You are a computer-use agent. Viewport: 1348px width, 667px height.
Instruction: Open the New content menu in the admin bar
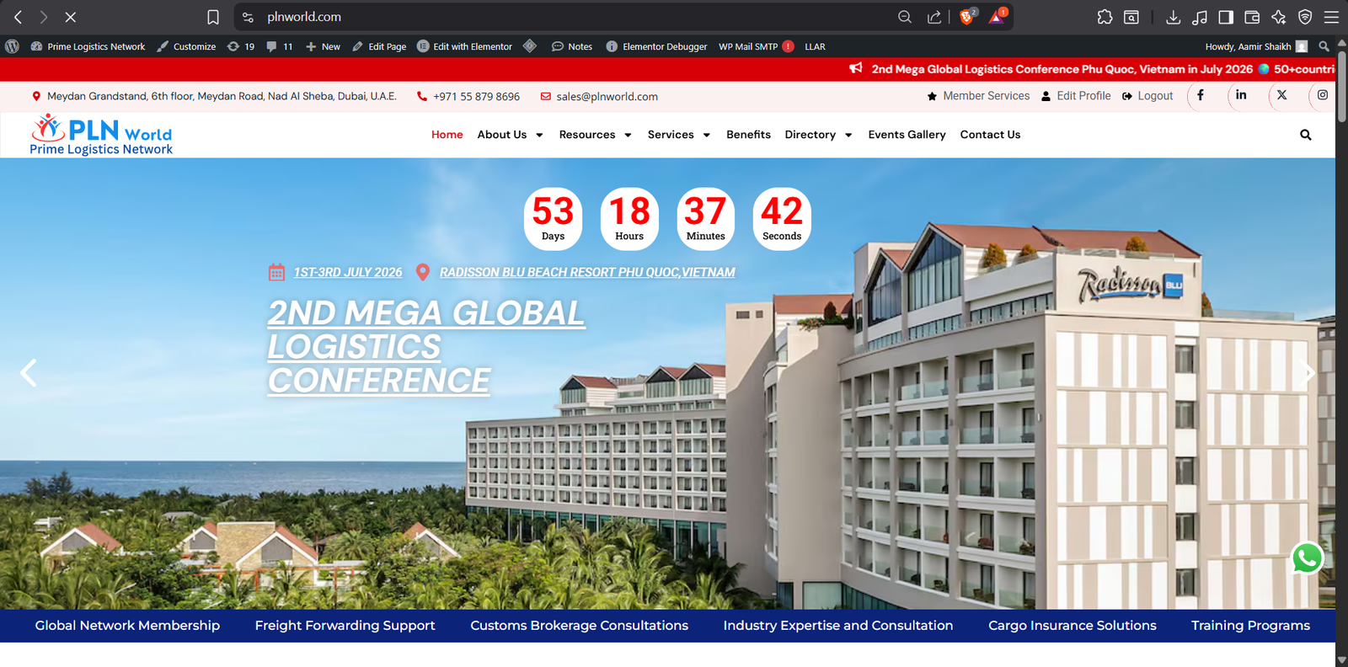[x=323, y=46]
